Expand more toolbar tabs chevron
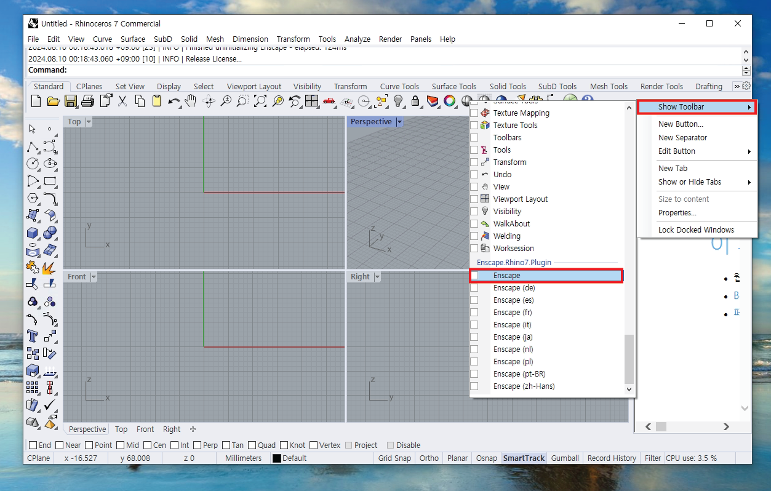Image resolution: width=771 pixels, height=491 pixels. pos(737,86)
